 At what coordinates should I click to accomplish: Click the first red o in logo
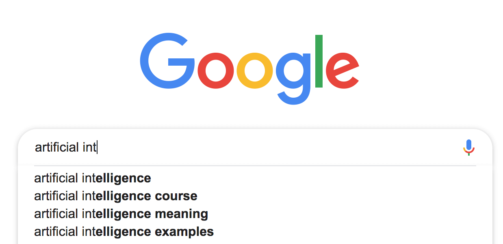[216, 70]
